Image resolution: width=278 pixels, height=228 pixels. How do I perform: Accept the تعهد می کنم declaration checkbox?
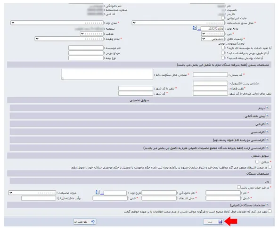point(270,211)
